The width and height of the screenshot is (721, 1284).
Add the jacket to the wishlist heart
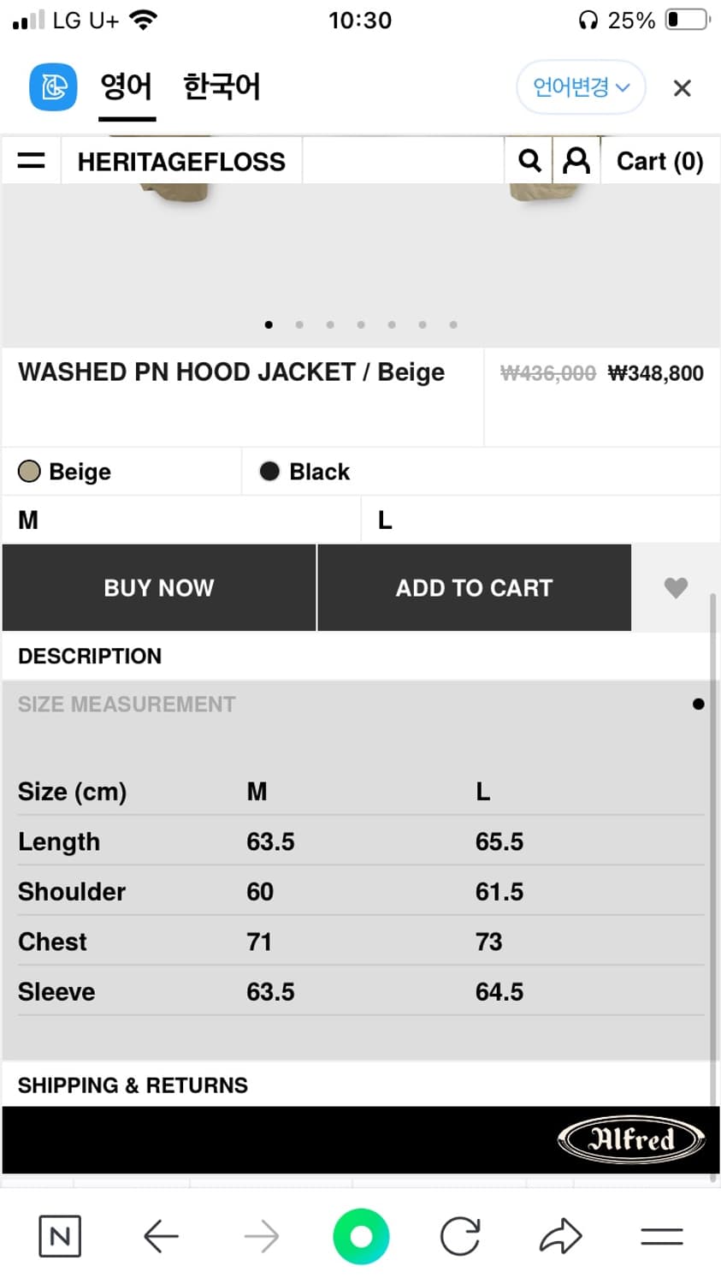675,588
